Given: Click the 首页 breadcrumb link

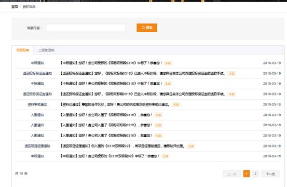Looking at the screenshot, I should [15, 7].
